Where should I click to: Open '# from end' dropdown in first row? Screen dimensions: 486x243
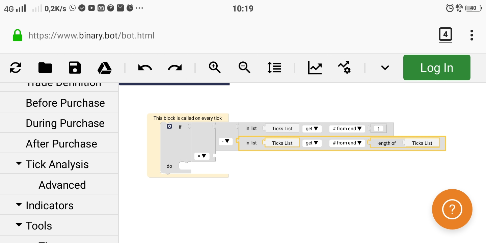point(347,129)
